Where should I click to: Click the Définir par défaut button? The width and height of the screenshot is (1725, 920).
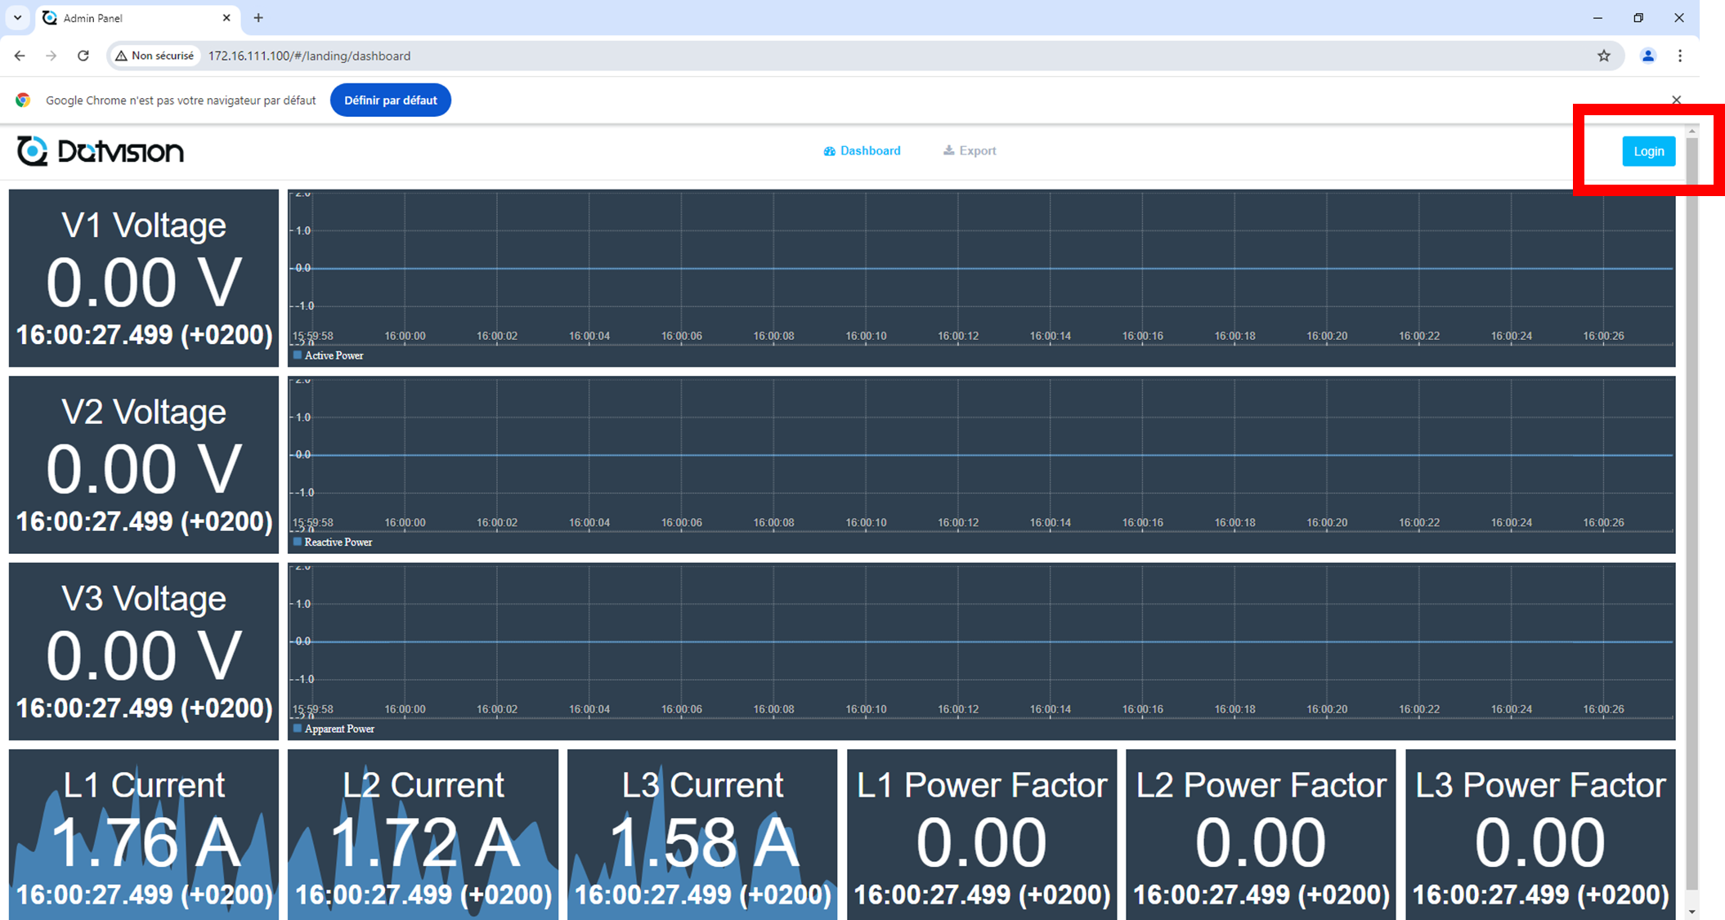click(x=390, y=100)
